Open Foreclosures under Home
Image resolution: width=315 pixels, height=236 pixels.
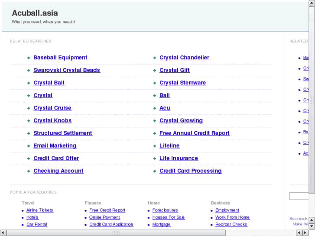(165, 210)
